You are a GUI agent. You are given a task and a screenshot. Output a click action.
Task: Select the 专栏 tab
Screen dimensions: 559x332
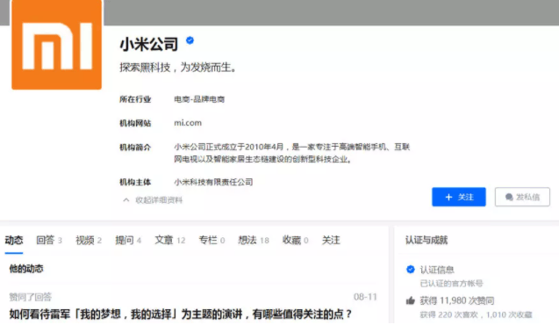(x=211, y=240)
